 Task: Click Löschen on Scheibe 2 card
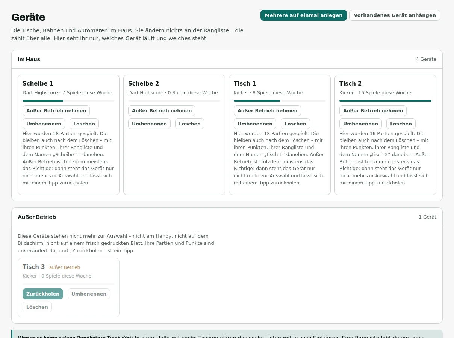tap(190, 124)
